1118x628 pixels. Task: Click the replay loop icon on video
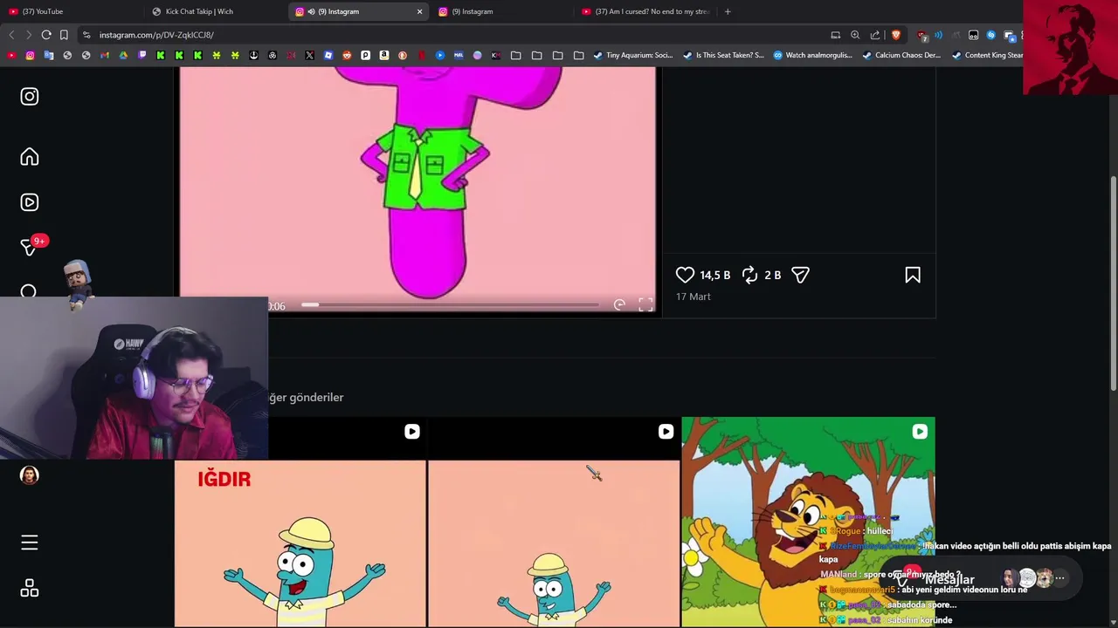click(x=619, y=304)
